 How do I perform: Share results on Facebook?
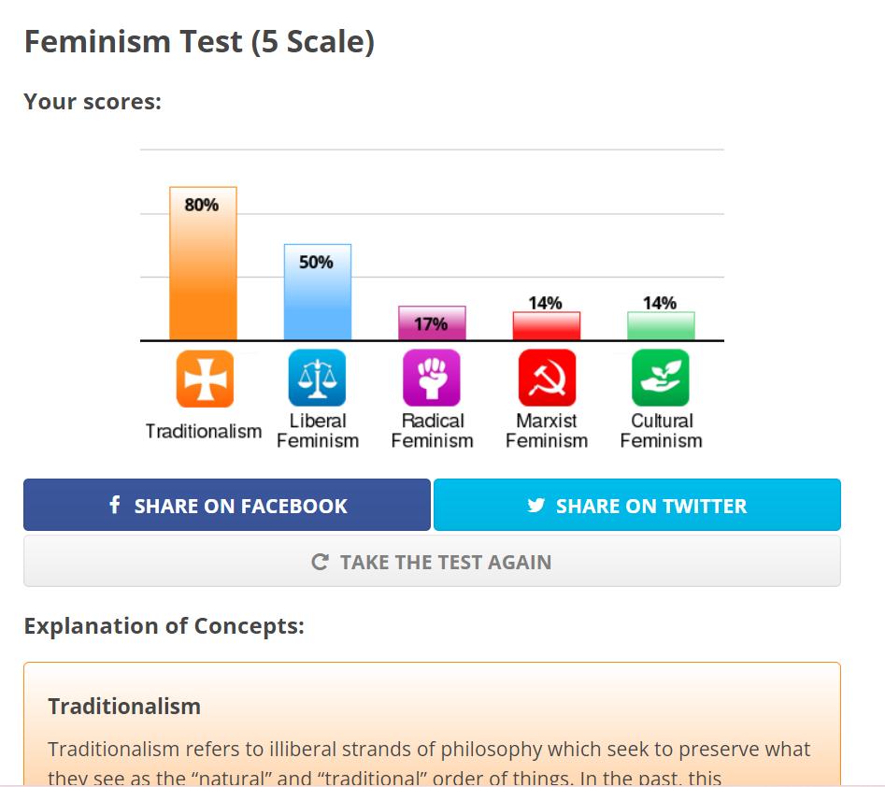point(227,506)
